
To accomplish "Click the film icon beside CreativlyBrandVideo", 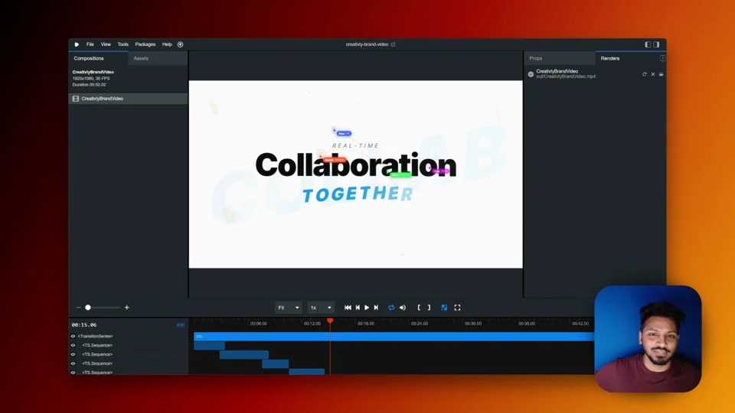I will (76, 99).
